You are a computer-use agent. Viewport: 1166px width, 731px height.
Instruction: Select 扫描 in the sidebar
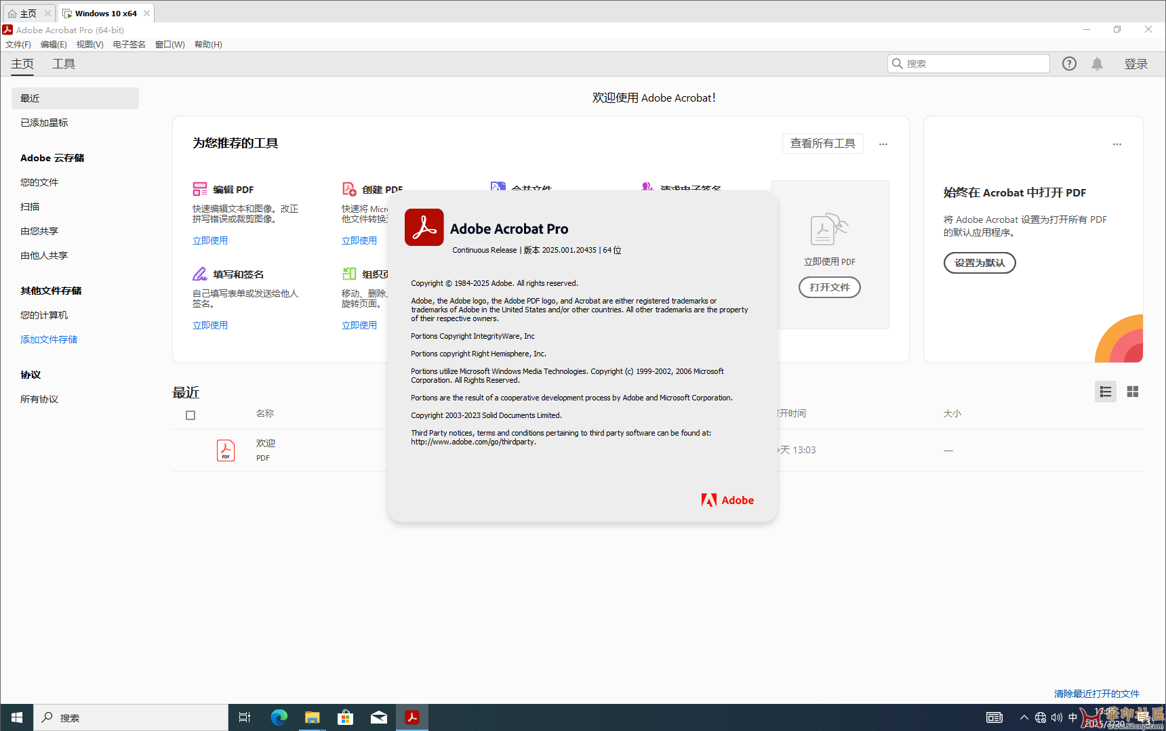[30, 207]
